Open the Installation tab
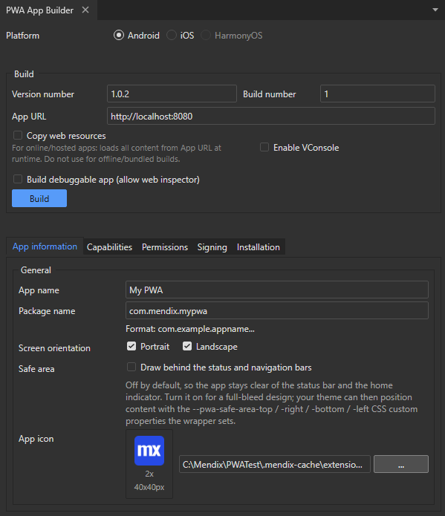 point(259,247)
